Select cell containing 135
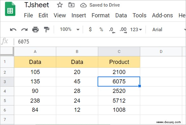 click(35, 82)
